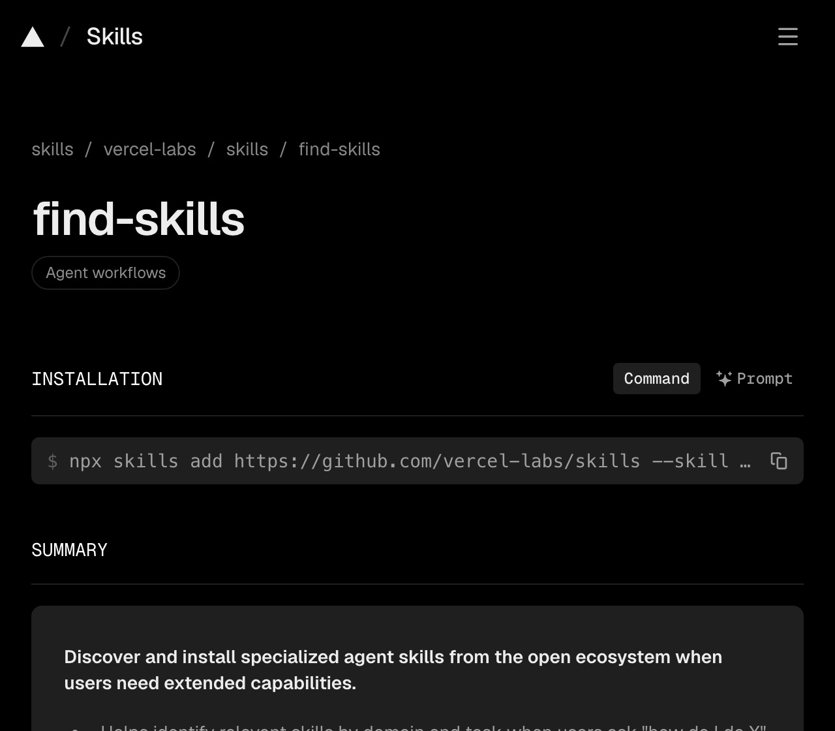Click the Vercel triangle logo
Screen dimensions: 835x731
coord(33,37)
